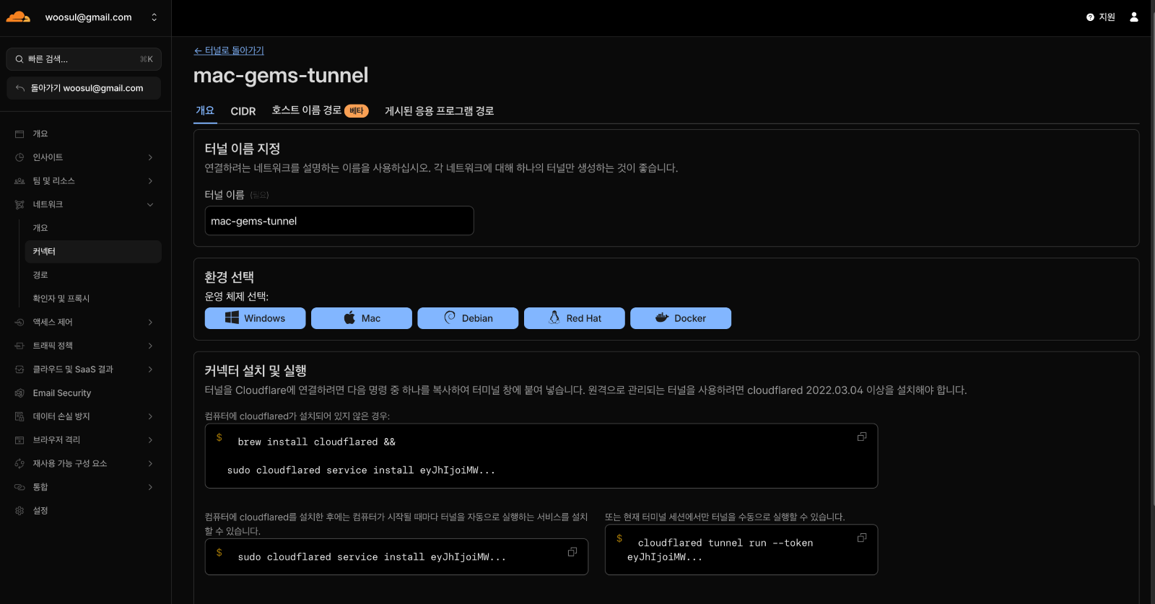The width and height of the screenshot is (1155, 604).
Task: Click the 액세스 제어 icon
Action: coord(19,323)
